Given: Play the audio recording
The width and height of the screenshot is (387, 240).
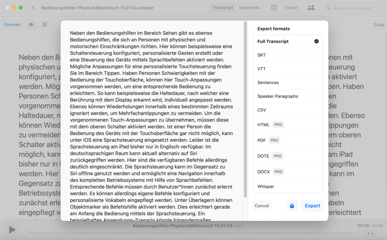Looking at the screenshot, I should [12, 230].
